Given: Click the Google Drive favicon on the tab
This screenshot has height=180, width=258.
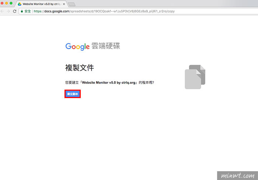Looking at the screenshot, I should 20,4.
